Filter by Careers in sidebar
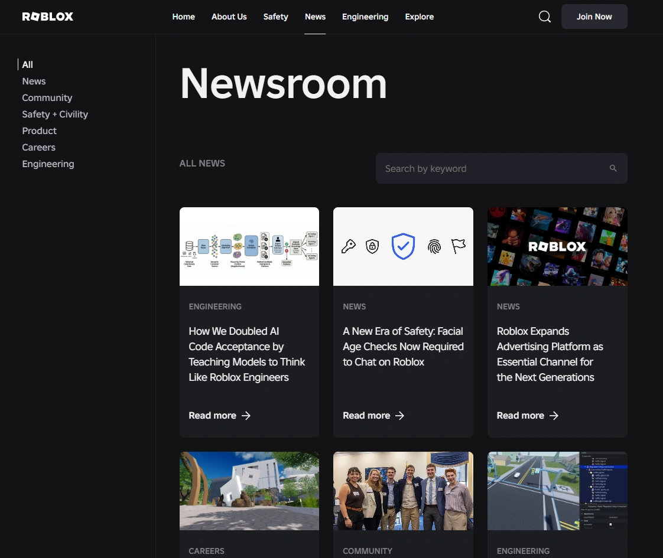The image size is (663, 558). 38,147
